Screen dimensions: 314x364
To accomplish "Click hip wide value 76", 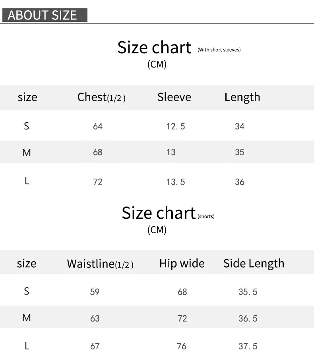I will tap(182, 347).
